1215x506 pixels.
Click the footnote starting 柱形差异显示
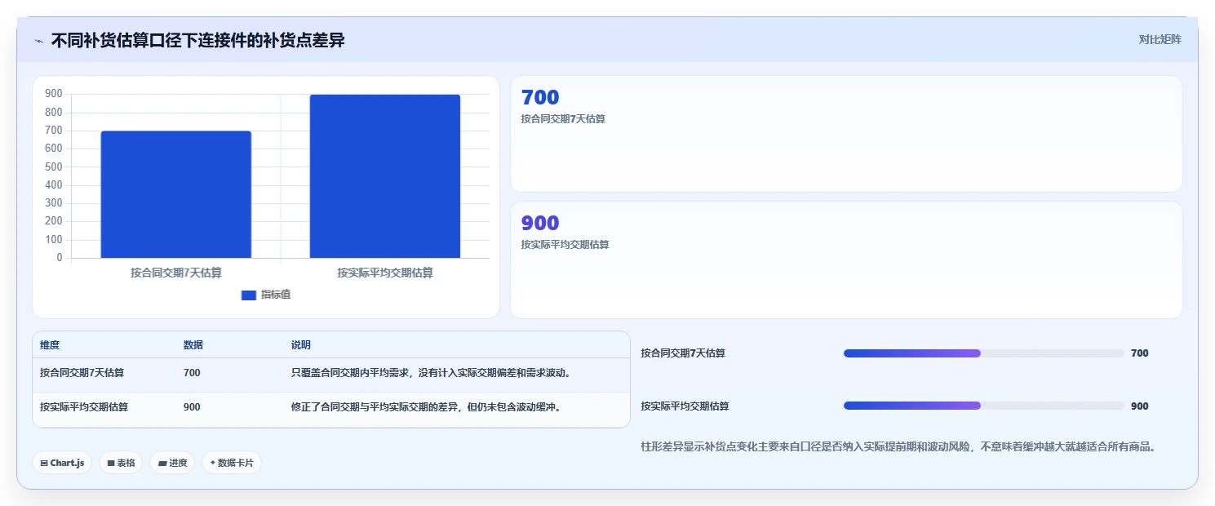coord(900,447)
